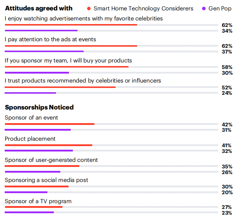Viewport: 239px width, 224px height.
Task: Click the red 27% bar for Sponsor of a TV program
Action: click(x=34, y=207)
